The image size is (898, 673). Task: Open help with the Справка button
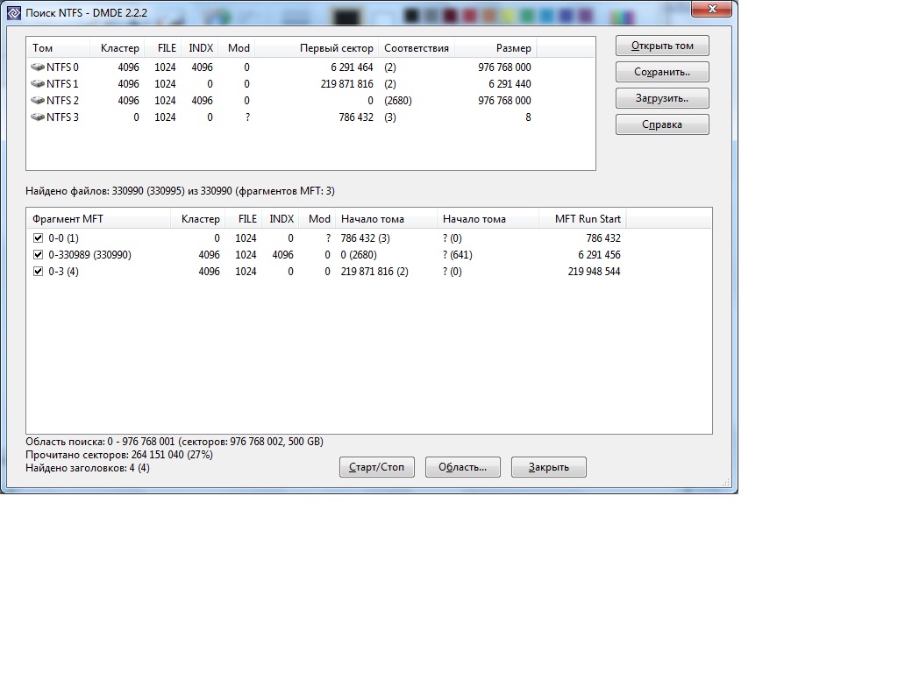click(x=662, y=124)
